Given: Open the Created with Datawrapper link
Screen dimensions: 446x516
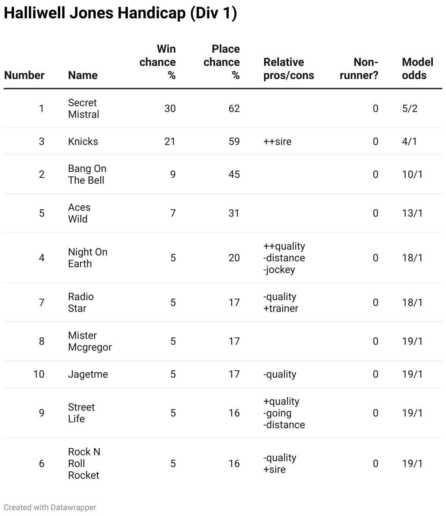Looking at the screenshot, I should 50,507.
